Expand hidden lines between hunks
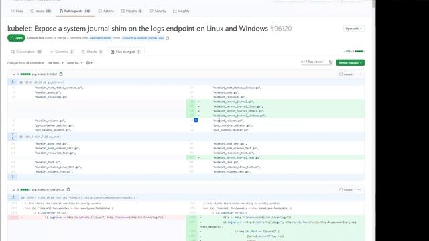The width and height of the screenshot is (429, 241). tap(13, 137)
